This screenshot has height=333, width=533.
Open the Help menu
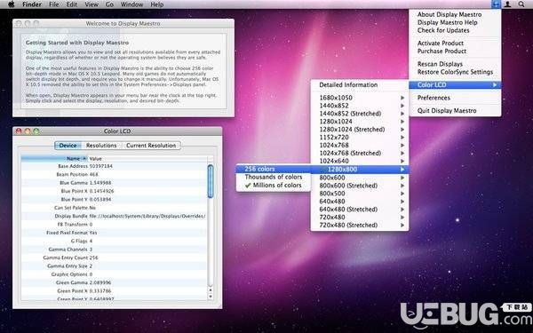pyautogui.click(x=157, y=4)
